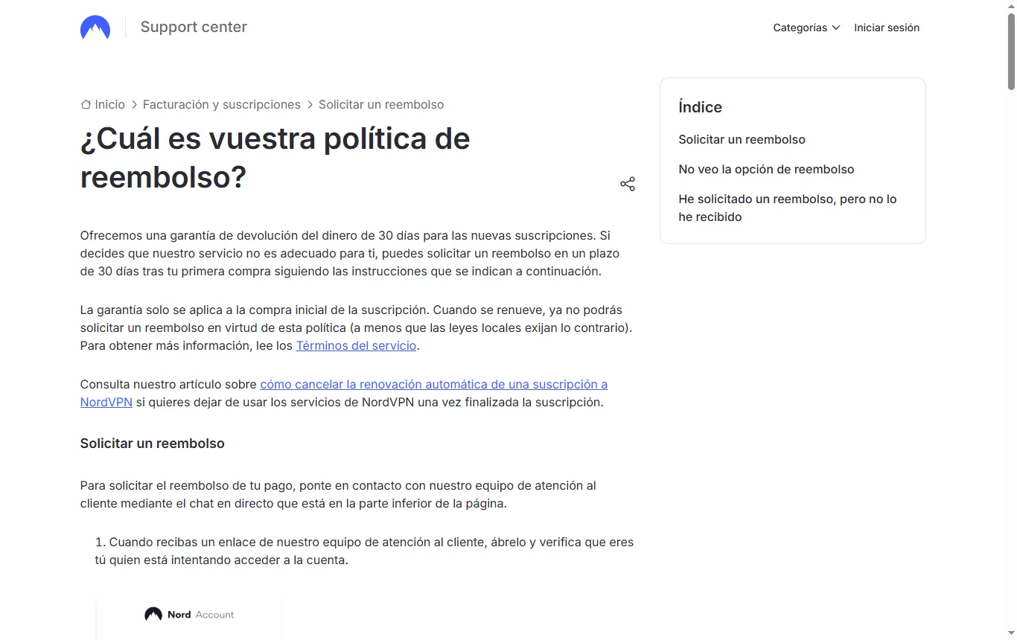Screen dimensions: 1017x640
Task: Go to Inicio breadcrumb
Action: click(x=110, y=104)
